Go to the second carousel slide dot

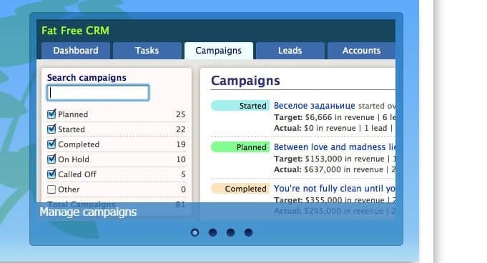(x=213, y=232)
